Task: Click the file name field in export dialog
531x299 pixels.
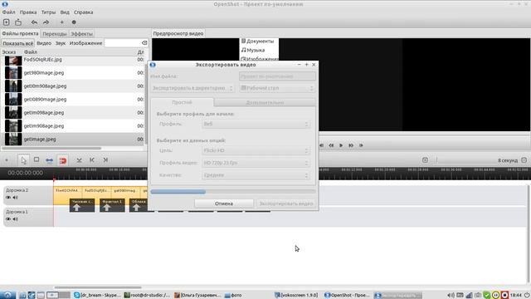Action: tap(277, 76)
